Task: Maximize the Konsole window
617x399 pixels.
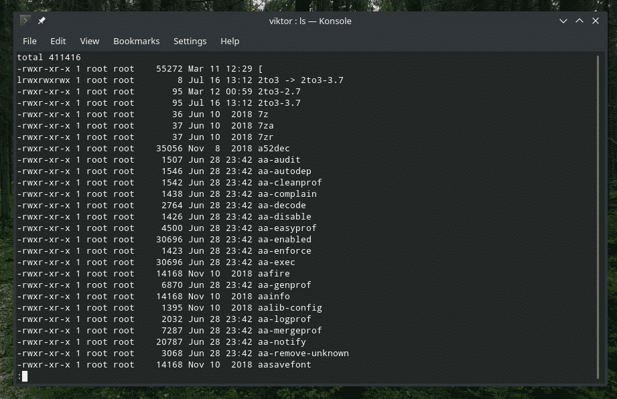Action: tap(579, 21)
